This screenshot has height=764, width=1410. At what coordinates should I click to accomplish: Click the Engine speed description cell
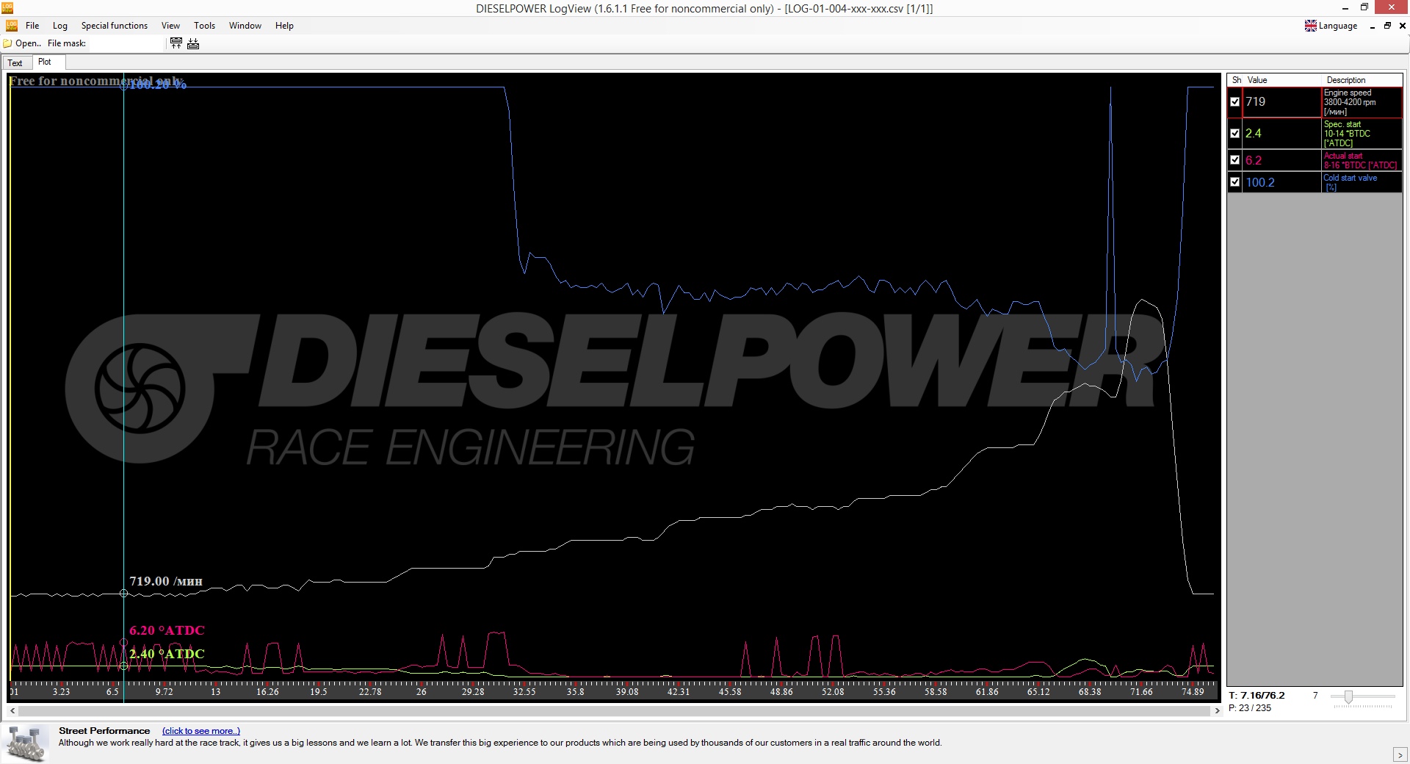[x=1362, y=102]
